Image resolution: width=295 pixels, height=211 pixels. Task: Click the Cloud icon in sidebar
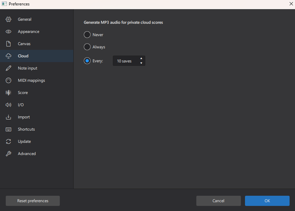pos(8,56)
